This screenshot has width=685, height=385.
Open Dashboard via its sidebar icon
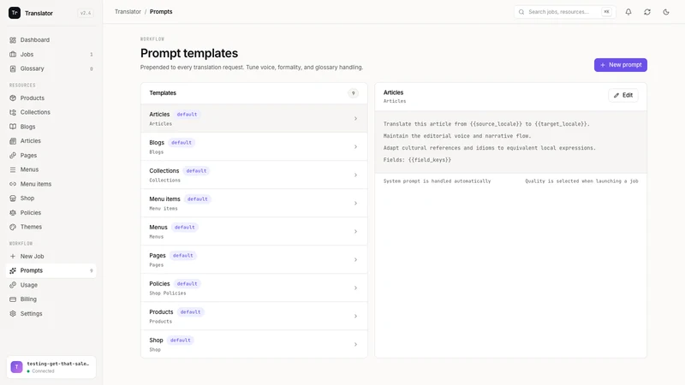click(13, 39)
